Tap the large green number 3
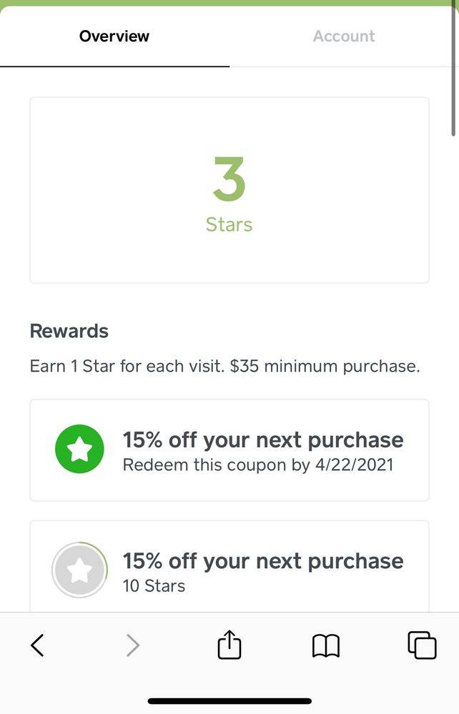 (x=229, y=179)
